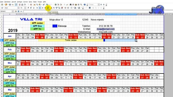Viewport: 173px width, 97px height.
Task: Toggle underline (U) formatting
Action: pos(34,8)
